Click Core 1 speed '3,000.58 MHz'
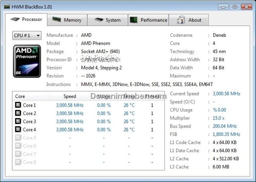The image size is (256, 182). [70, 105]
